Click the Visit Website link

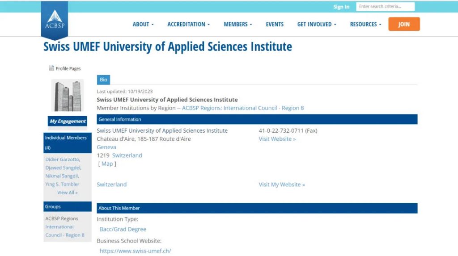pyautogui.click(x=277, y=139)
